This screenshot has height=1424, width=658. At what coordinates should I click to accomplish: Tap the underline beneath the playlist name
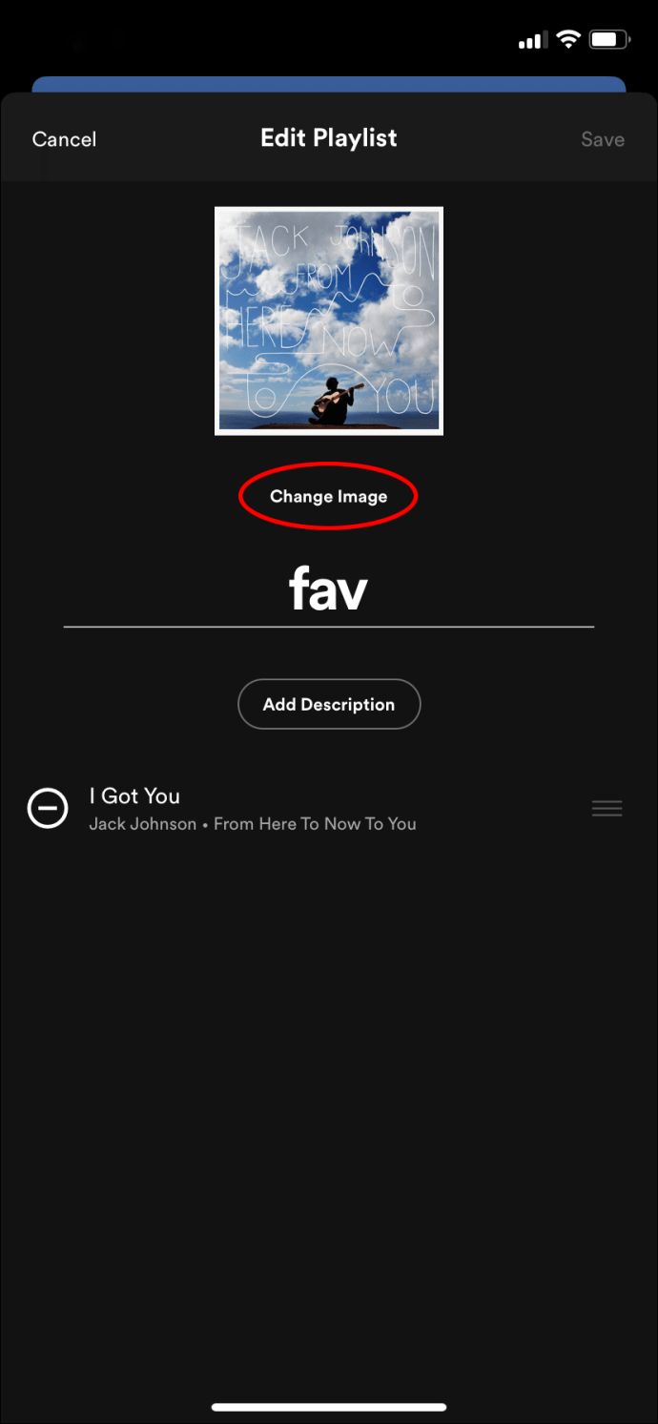click(329, 627)
